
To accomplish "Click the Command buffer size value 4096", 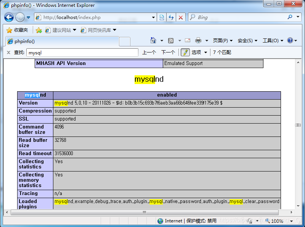I will click(59, 127).
